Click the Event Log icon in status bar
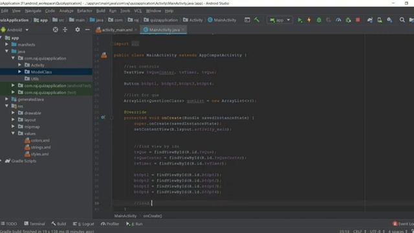This screenshot has width=414, height=233. click(x=395, y=224)
